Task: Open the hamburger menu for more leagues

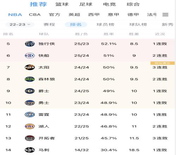Action: [x=165, y=14]
